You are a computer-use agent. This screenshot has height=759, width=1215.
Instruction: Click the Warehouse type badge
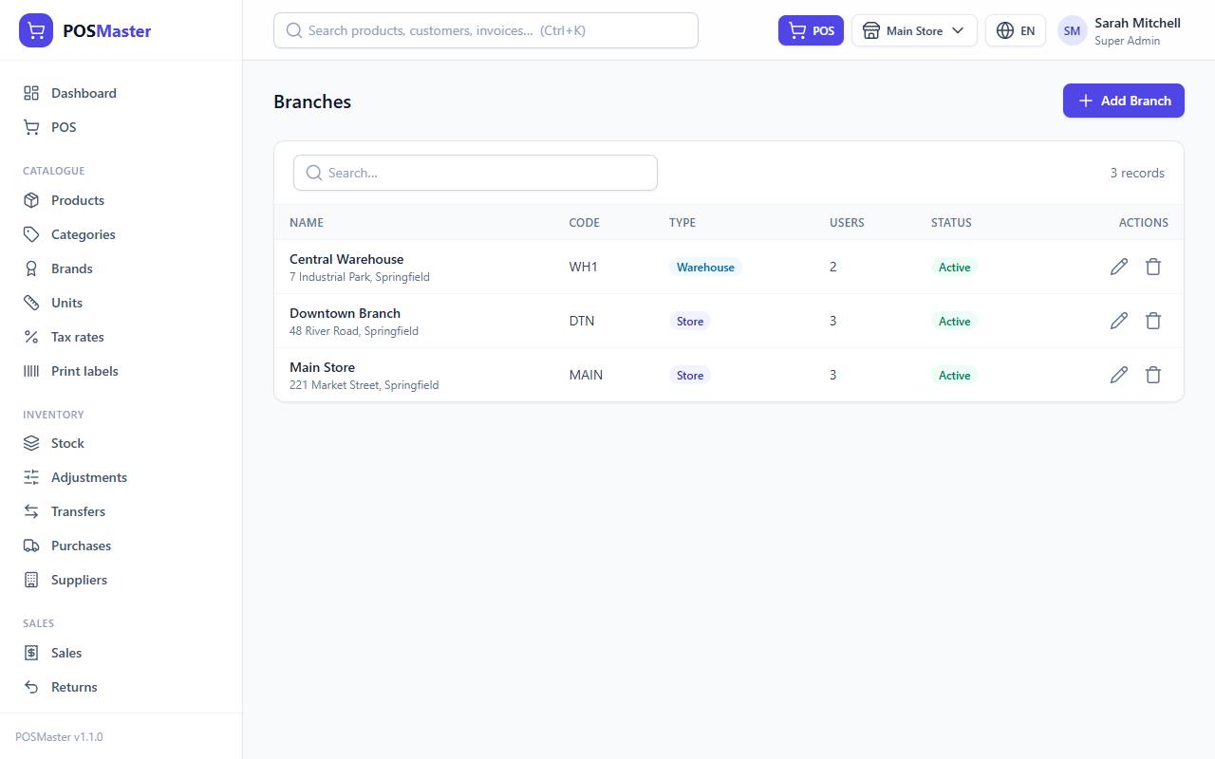coord(705,268)
